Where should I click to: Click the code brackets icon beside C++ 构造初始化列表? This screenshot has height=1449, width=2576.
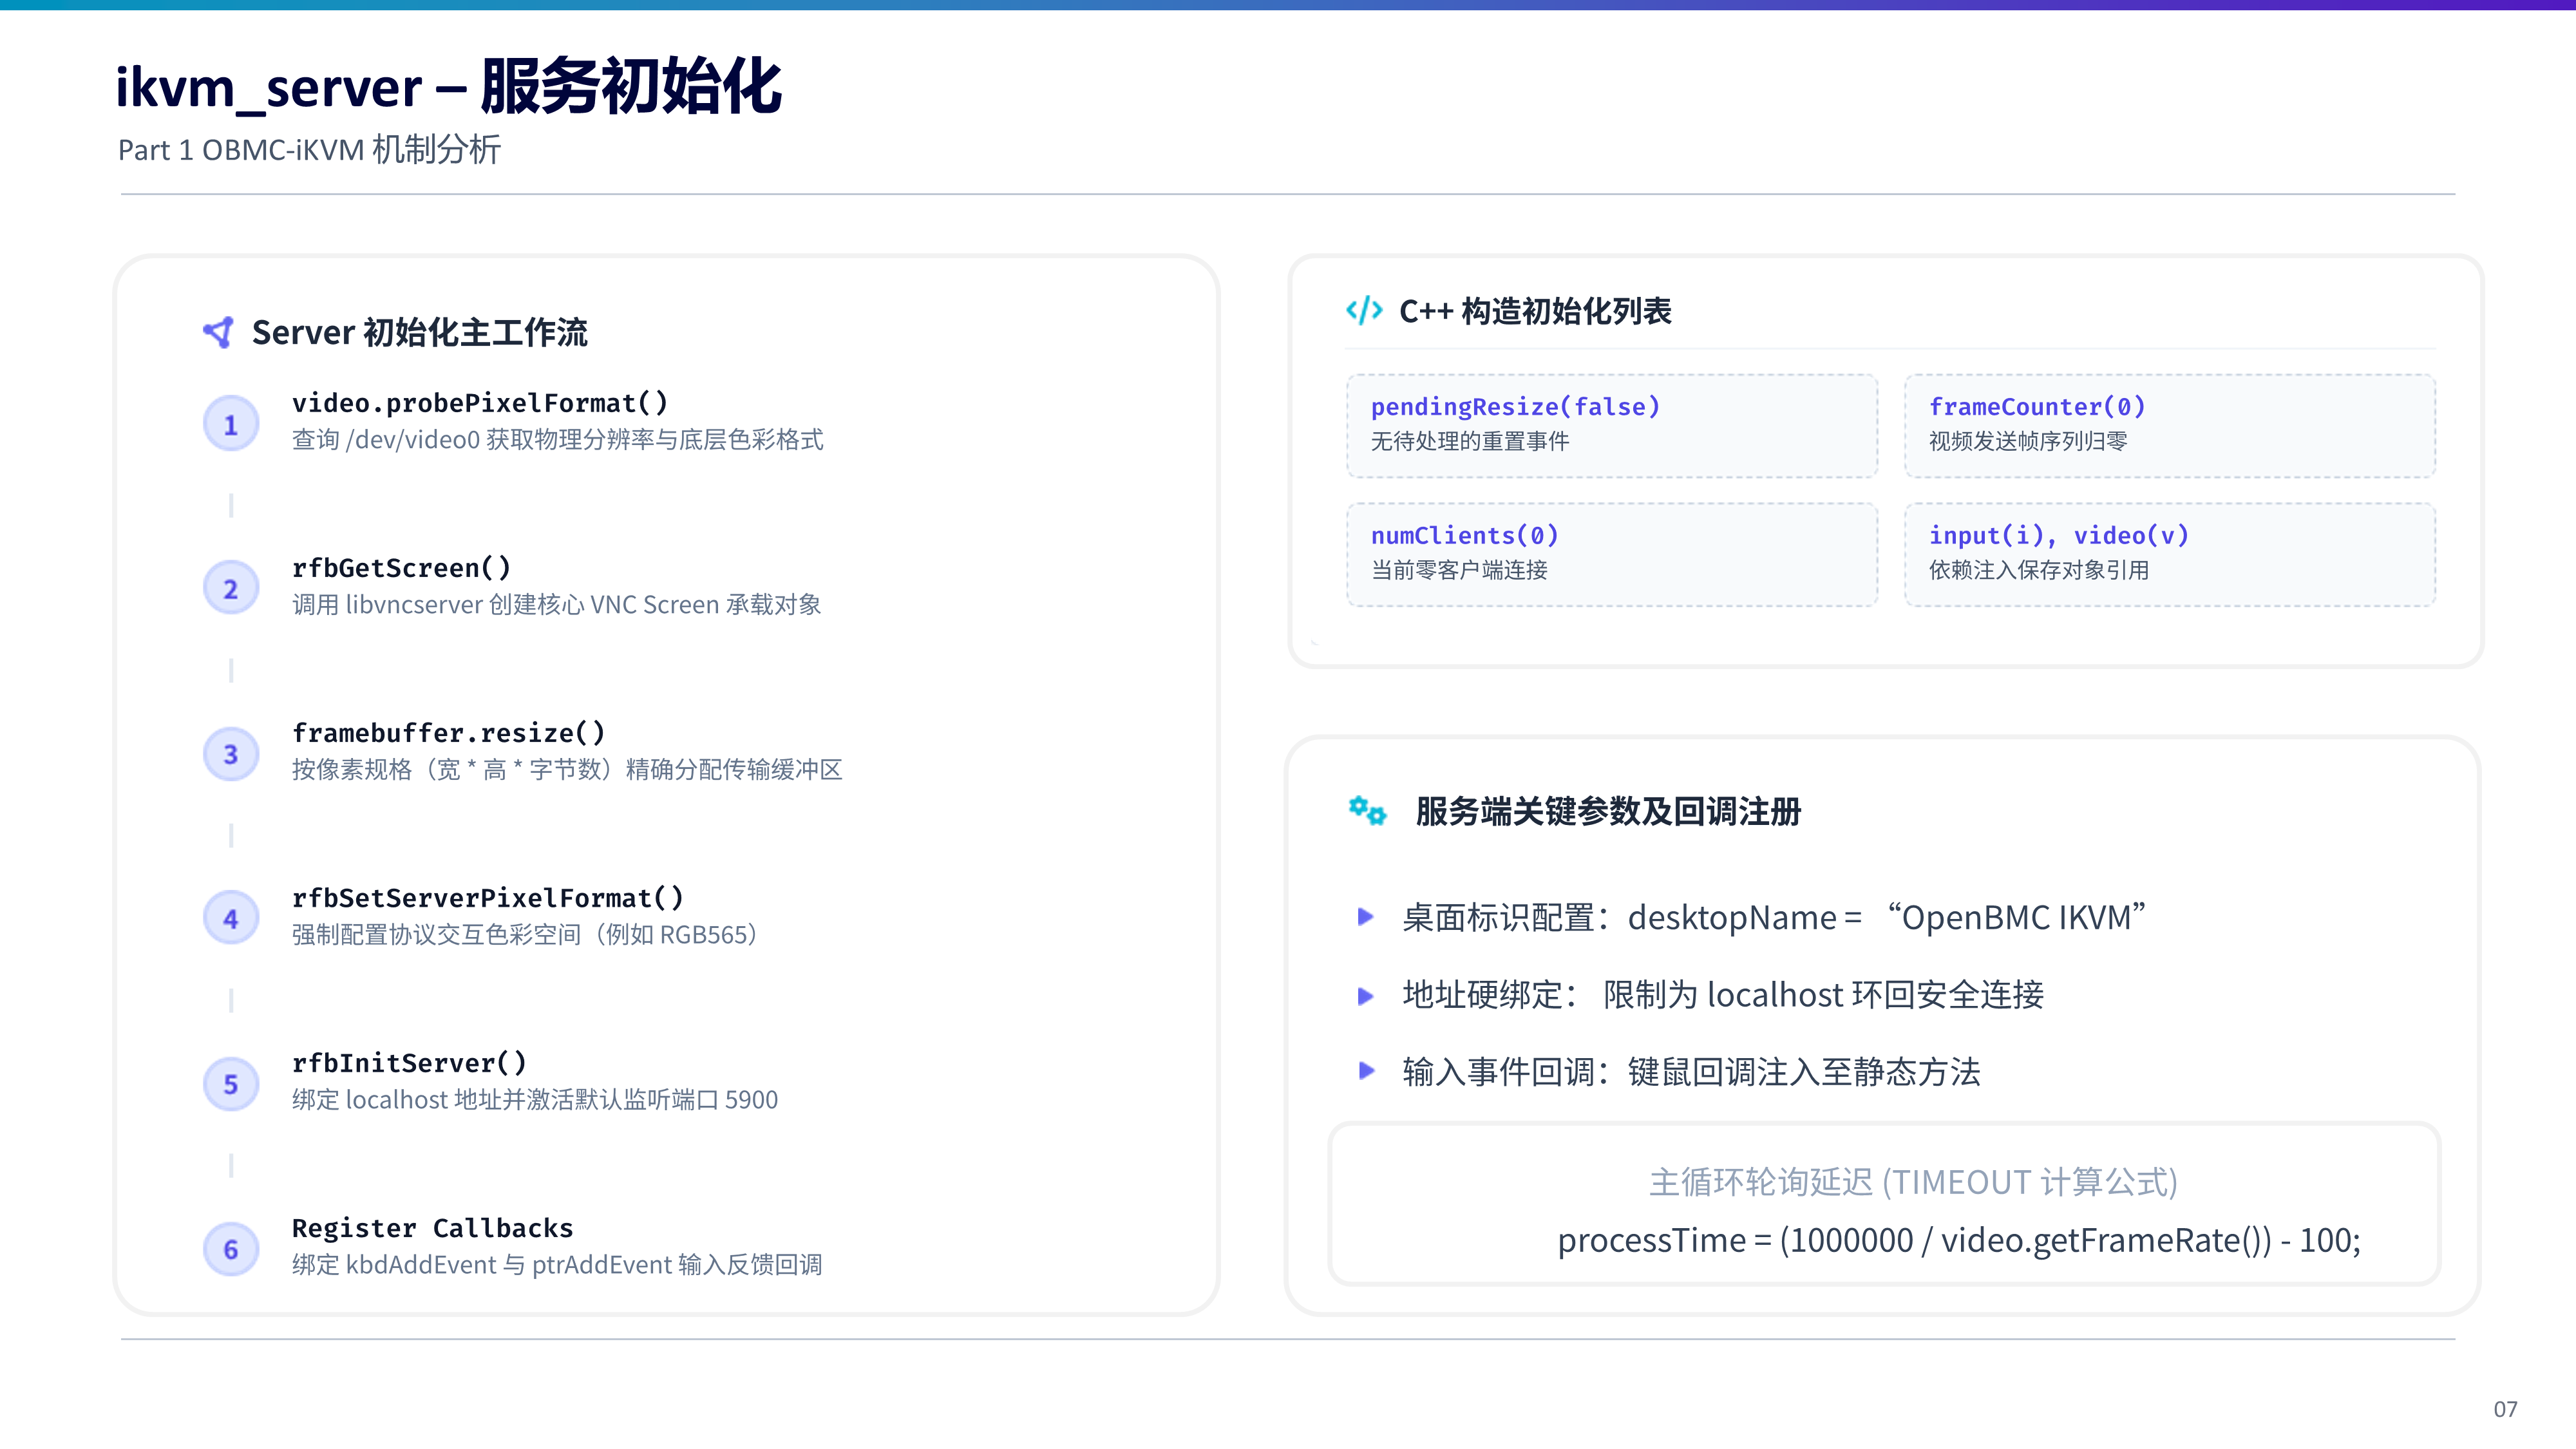tap(1364, 311)
